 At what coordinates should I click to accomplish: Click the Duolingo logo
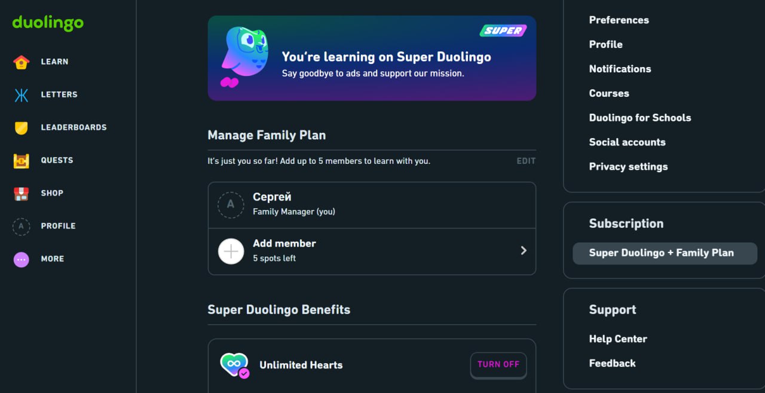[48, 23]
